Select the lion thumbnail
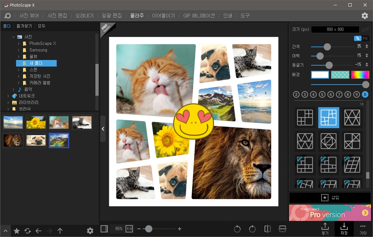This screenshot has width=373, height=237. click(x=13, y=140)
